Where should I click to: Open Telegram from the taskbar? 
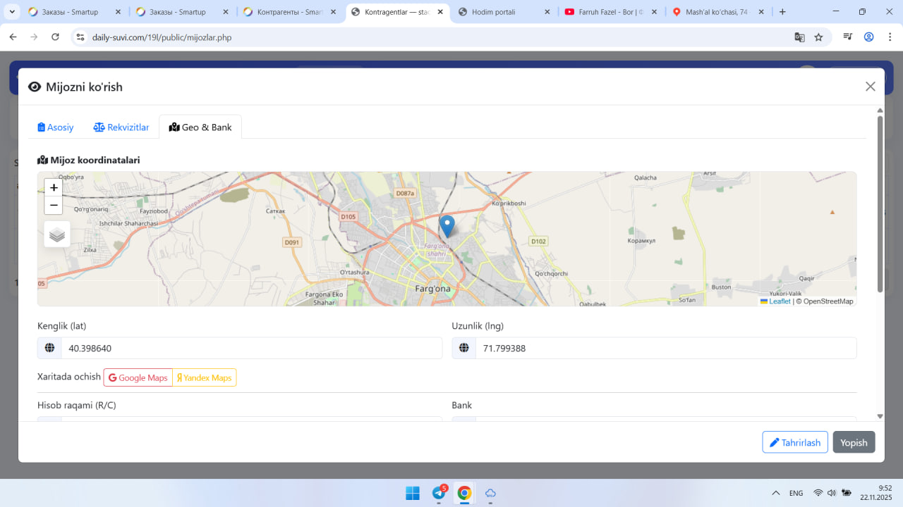tap(439, 493)
